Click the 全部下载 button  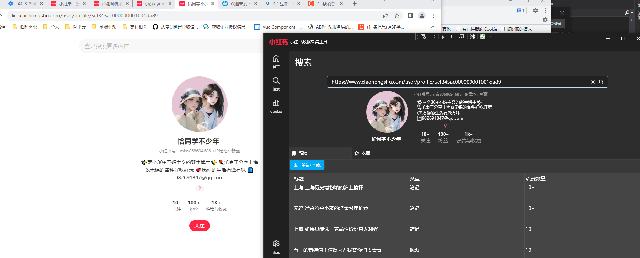pos(307,165)
